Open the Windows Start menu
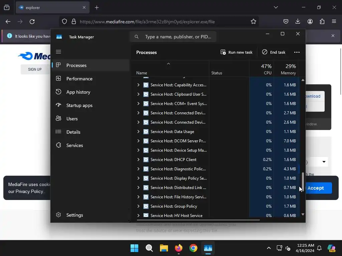Screen dimensions: 342x256 pos(134,248)
